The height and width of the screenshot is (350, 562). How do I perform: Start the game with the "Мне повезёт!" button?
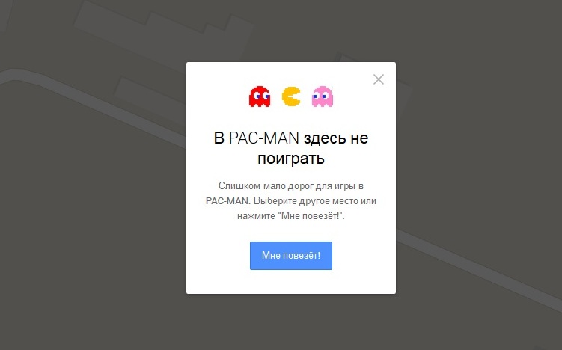(x=290, y=256)
